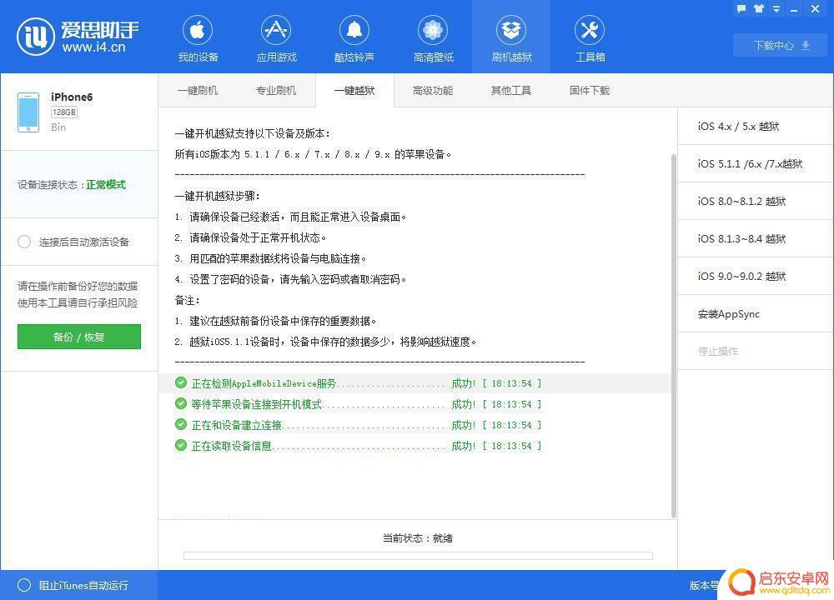Viewport: 834px width, 600px height.
Task: Click green check beside 正在检测AppleMobileDevice服务
Action: pos(181,382)
